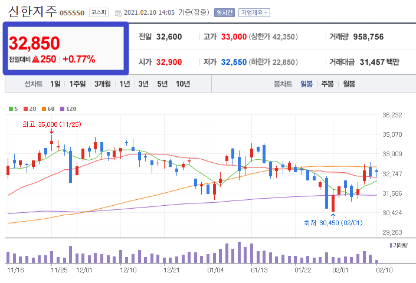
Task: Click the calendar clock icon beside the date
Action: click(x=119, y=13)
